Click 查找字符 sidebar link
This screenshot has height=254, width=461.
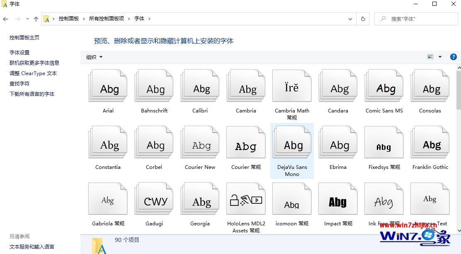(19, 83)
